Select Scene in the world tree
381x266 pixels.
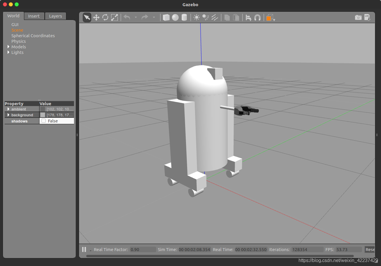[x=17, y=30]
